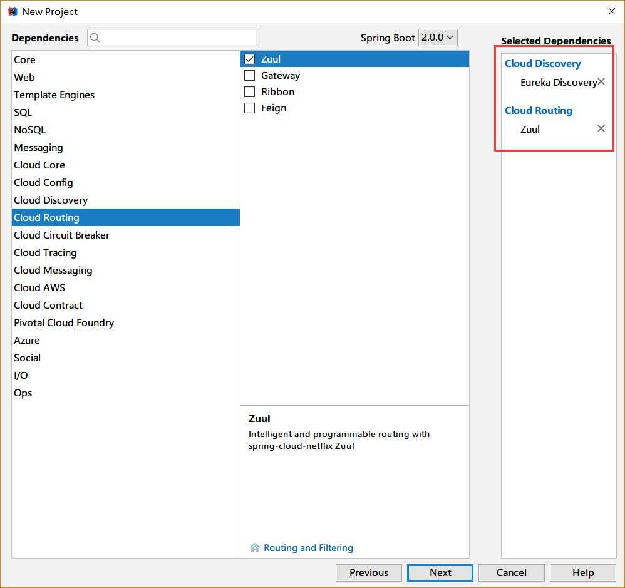Click the Ribbon label text

[x=277, y=91]
